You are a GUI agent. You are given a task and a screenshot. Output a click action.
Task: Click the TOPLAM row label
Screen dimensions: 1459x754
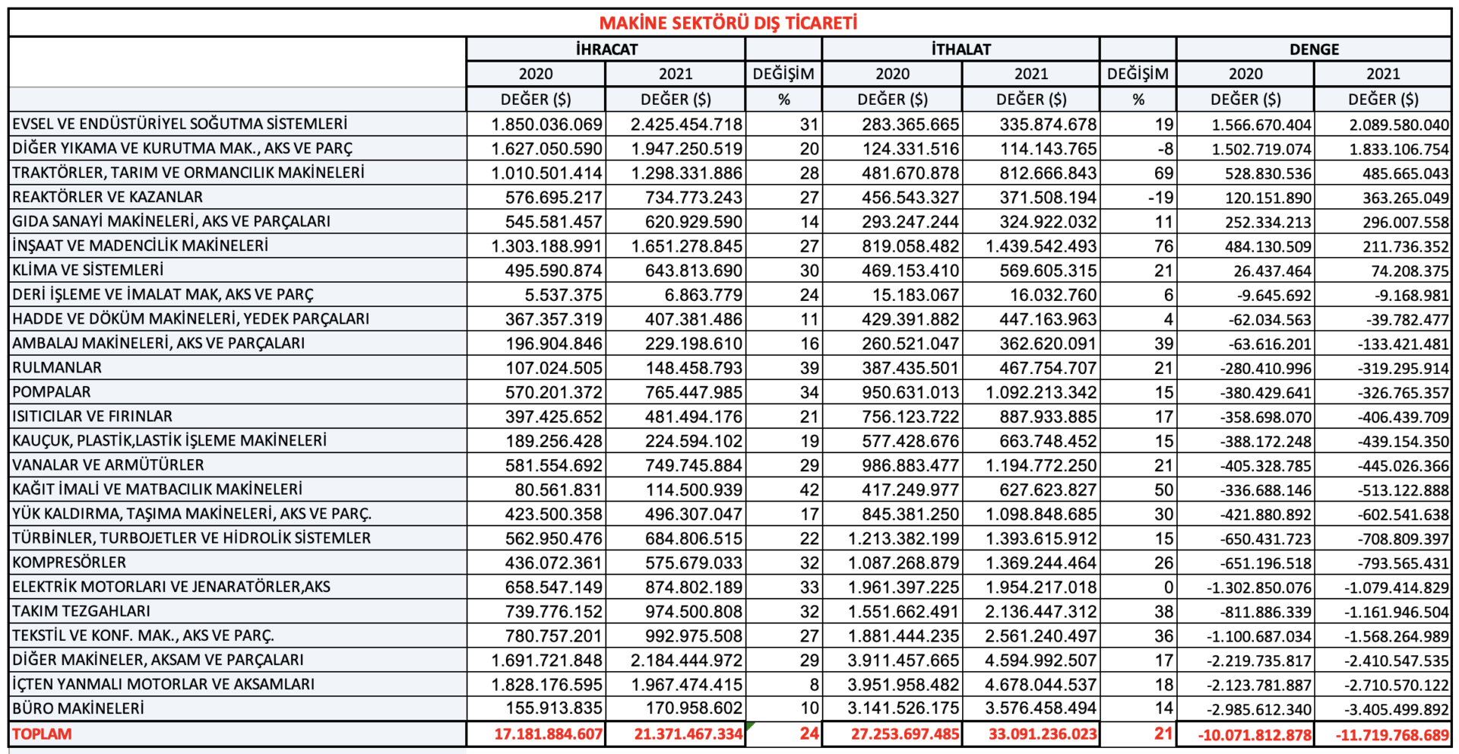tap(42, 734)
